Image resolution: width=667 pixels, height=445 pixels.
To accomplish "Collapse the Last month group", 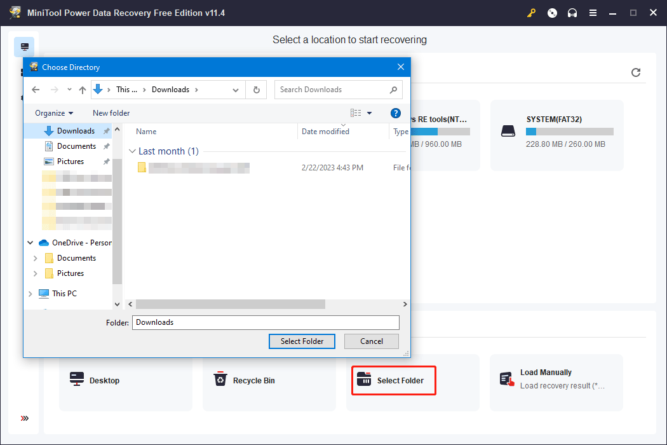I will click(x=132, y=151).
